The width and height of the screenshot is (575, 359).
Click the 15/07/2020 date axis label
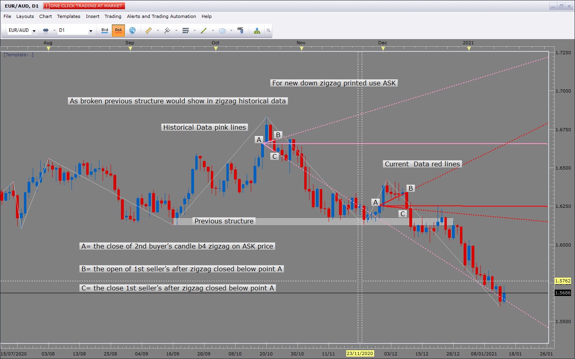pyautogui.click(x=14, y=354)
